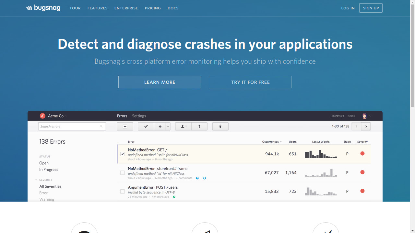Filter by In Progress status
The height and width of the screenshot is (233, 415).
[49, 170]
